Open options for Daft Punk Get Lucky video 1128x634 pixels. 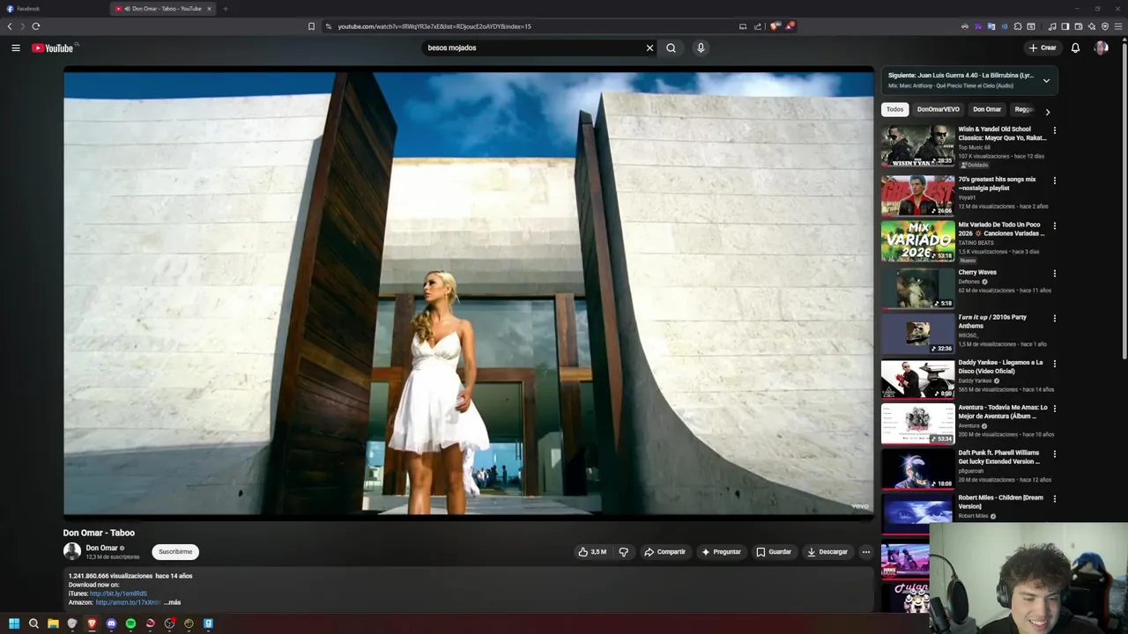click(1054, 453)
